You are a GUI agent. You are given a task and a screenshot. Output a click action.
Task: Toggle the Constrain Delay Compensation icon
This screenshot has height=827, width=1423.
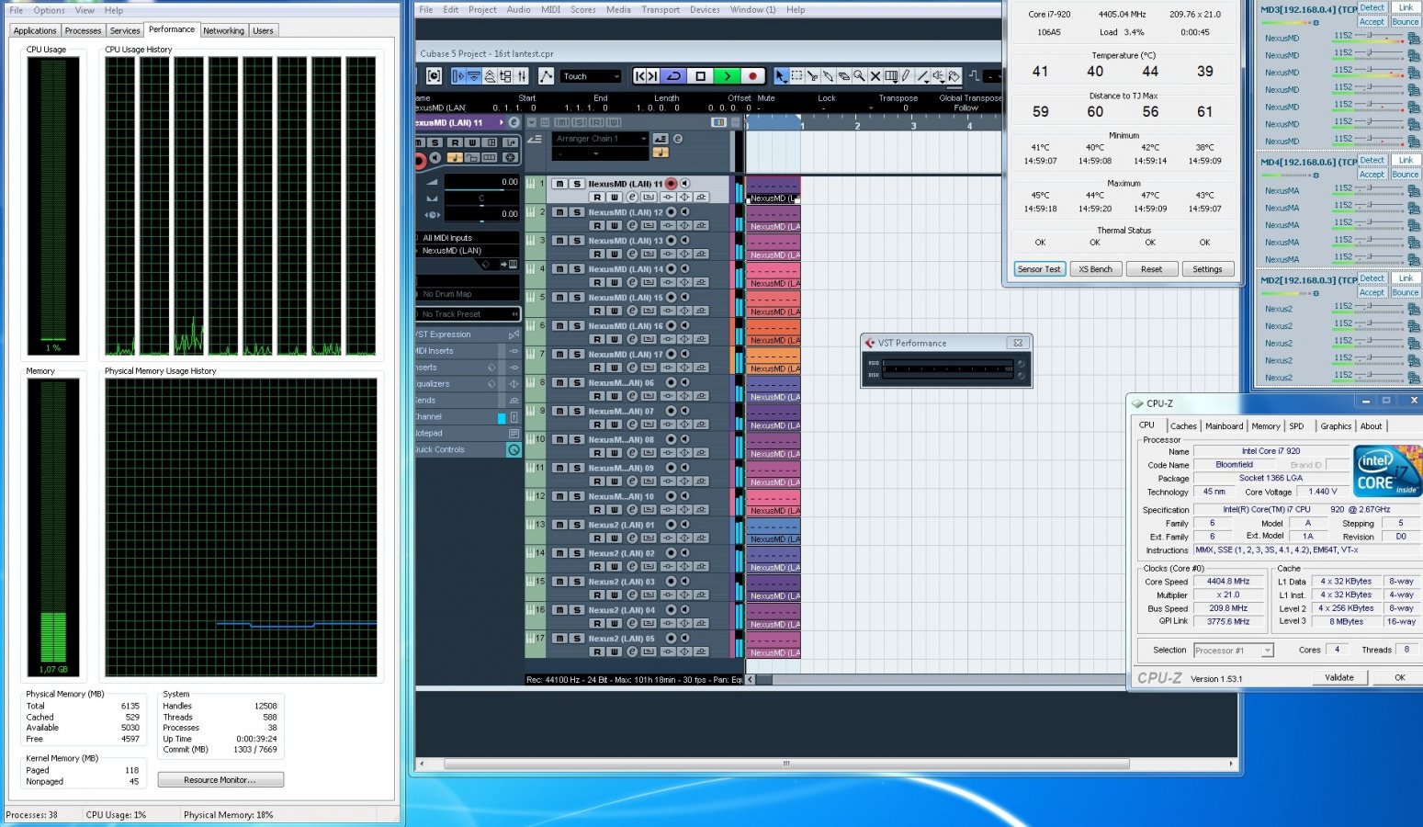pos(434,76)
